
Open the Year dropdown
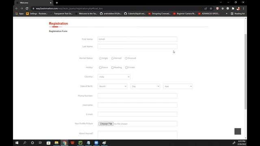click(x=178, y=86)
